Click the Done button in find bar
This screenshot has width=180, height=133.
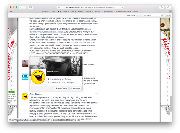168,15
